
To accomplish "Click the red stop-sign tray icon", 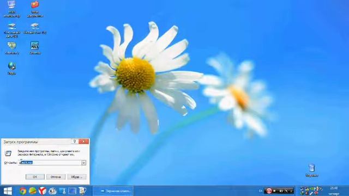I will tap(316, 193).
